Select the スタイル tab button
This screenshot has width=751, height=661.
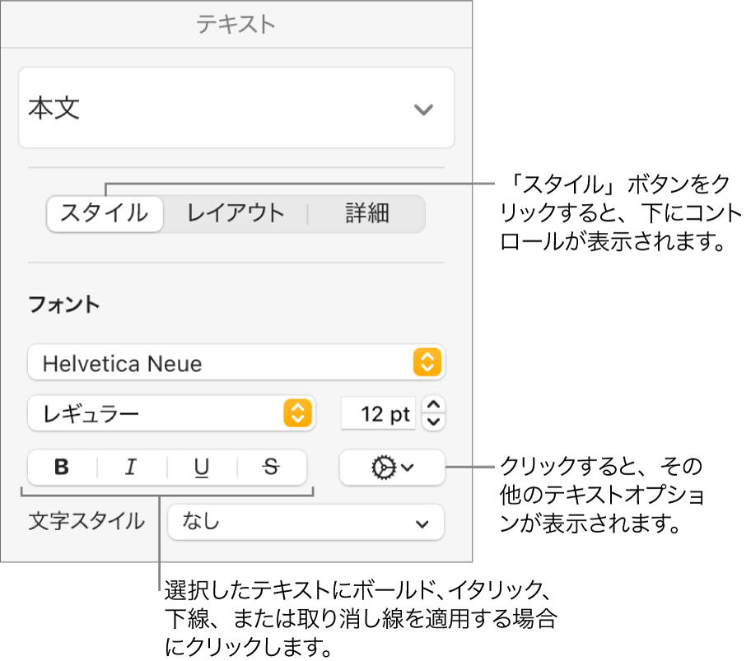tap(105, 213)
